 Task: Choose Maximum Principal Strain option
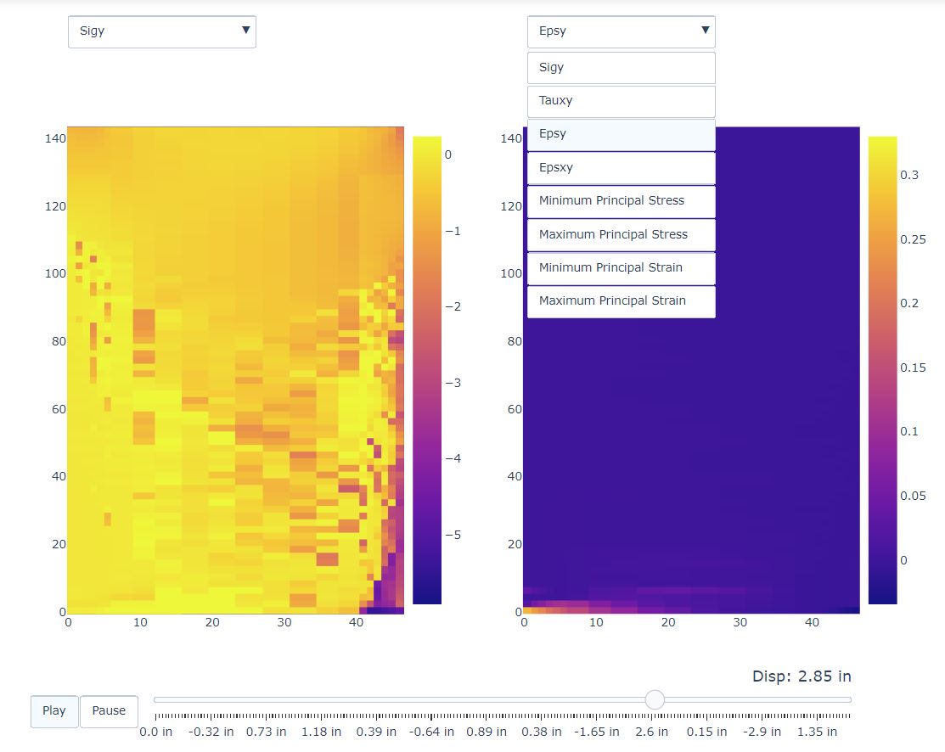[x=621, y=301]
